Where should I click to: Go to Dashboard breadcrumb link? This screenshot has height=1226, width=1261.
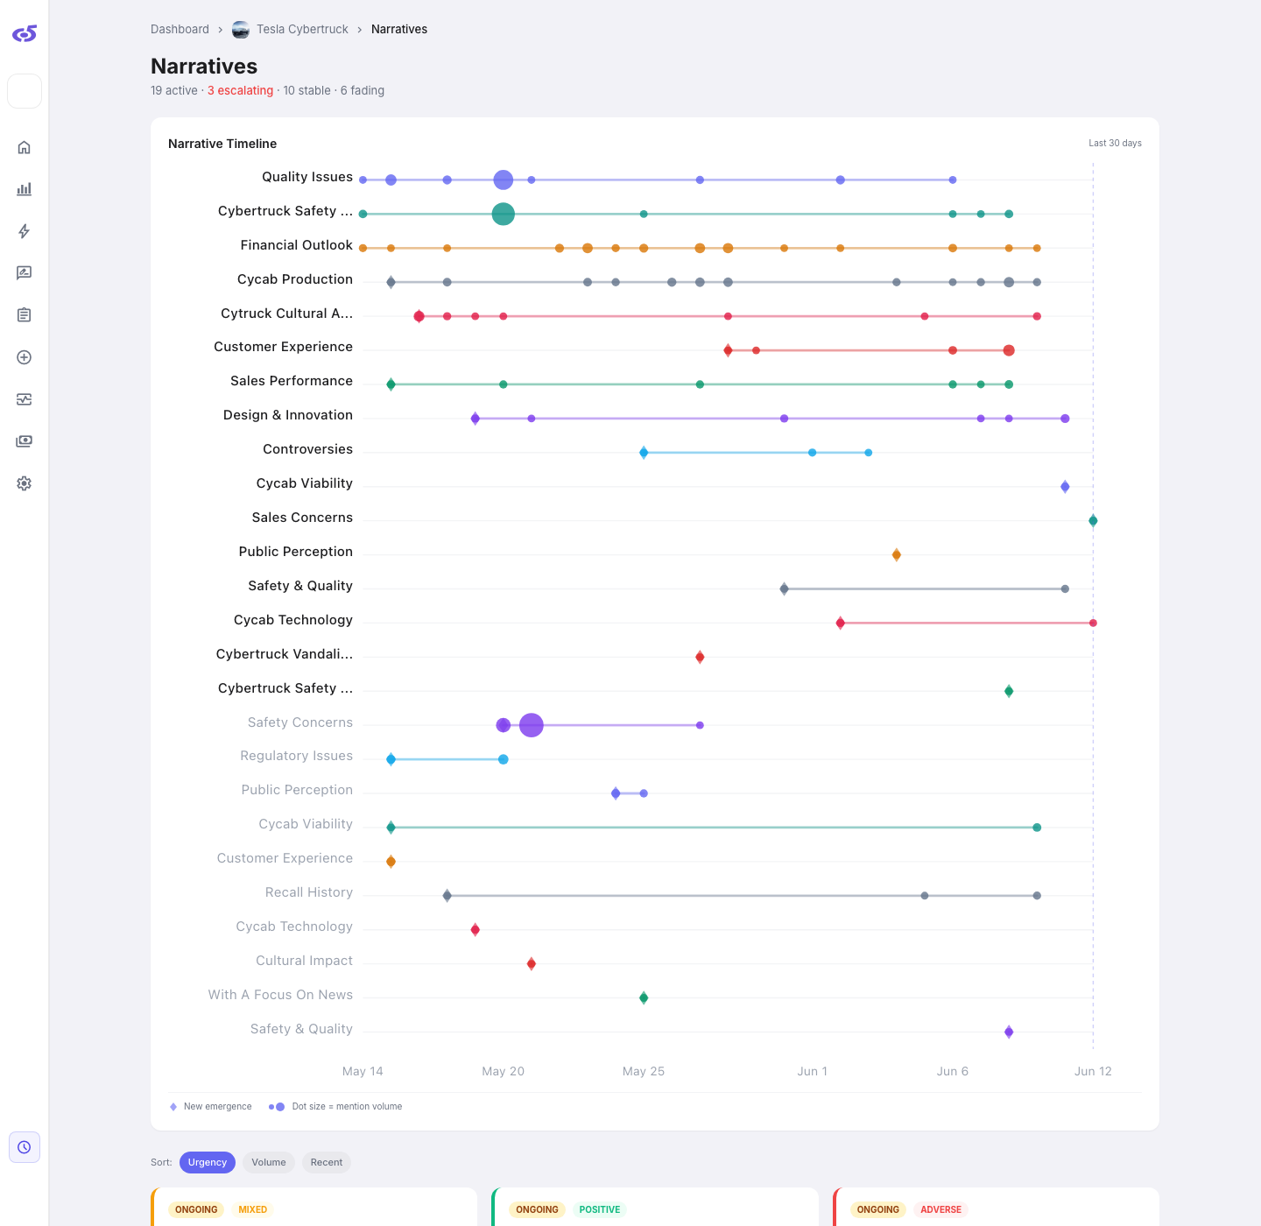(180, 29)
